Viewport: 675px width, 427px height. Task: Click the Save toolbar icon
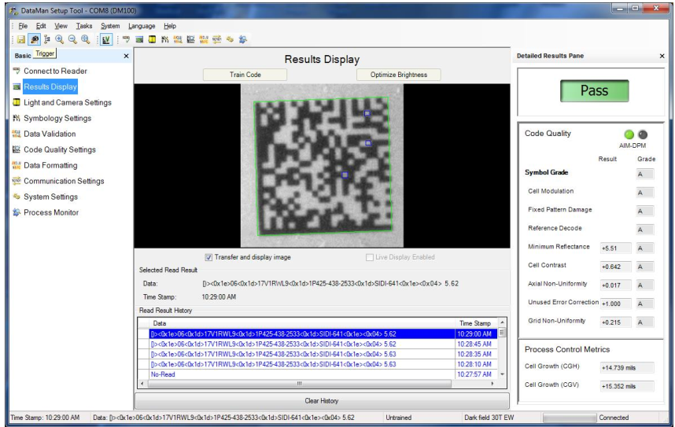point(20,39)
